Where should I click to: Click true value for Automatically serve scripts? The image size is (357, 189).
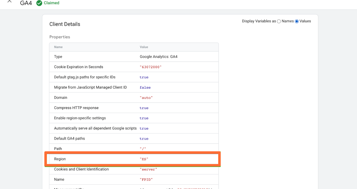[x=144, y=129]
